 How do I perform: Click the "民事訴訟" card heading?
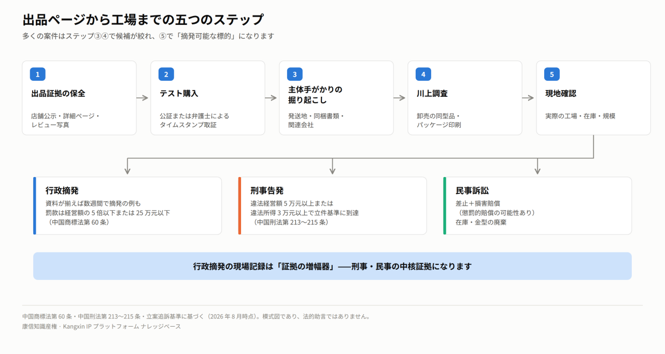tap(472, 191)
